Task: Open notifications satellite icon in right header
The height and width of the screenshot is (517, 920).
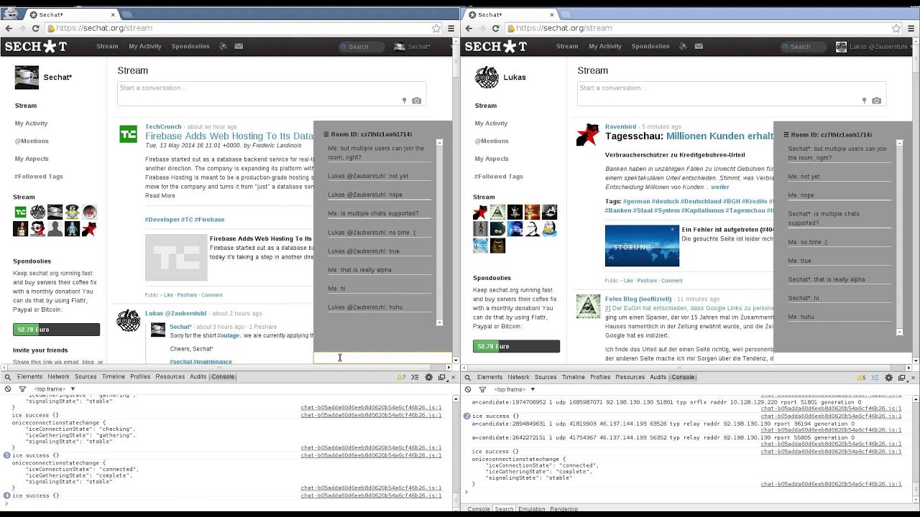Action: pos(684,46)
